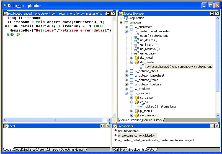Click the sle_password control cube icon
222x154 pixels.
pos(137,115)
